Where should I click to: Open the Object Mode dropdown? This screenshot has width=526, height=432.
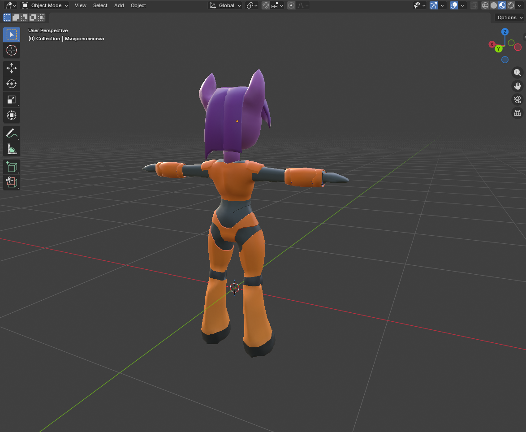[x=45, y=5]
